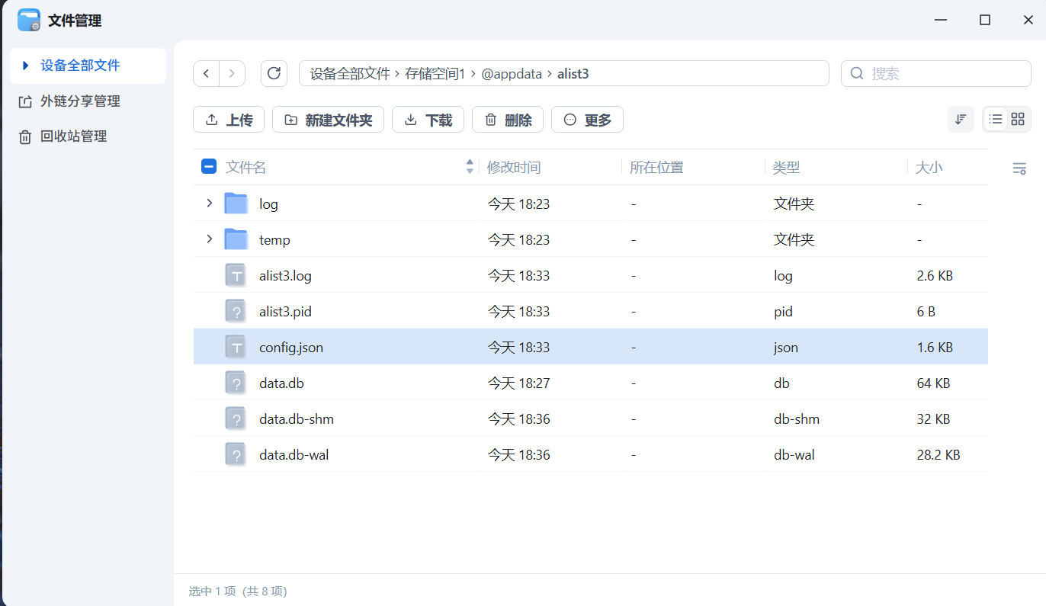Click the 大小 column header

coord(929,167)
